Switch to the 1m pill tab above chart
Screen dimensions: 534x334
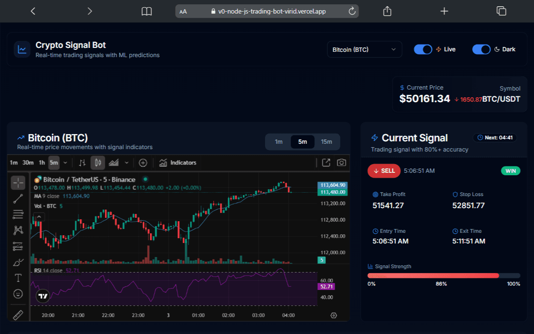tap(279, 142)
